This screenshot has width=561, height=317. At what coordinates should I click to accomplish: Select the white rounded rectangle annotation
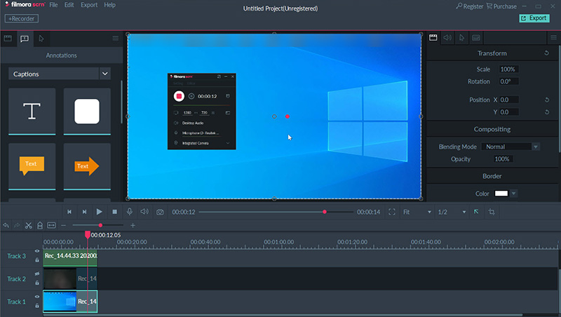(87, 112)
